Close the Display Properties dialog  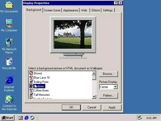click(x=120, y=3)
